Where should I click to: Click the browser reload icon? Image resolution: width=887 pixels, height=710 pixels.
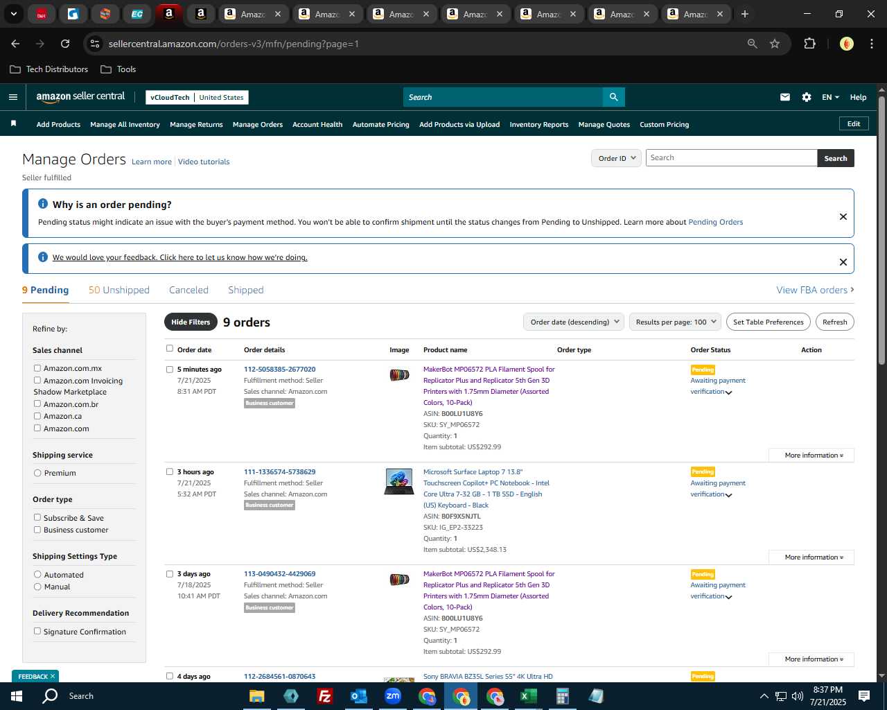click(x=65, y=44)
